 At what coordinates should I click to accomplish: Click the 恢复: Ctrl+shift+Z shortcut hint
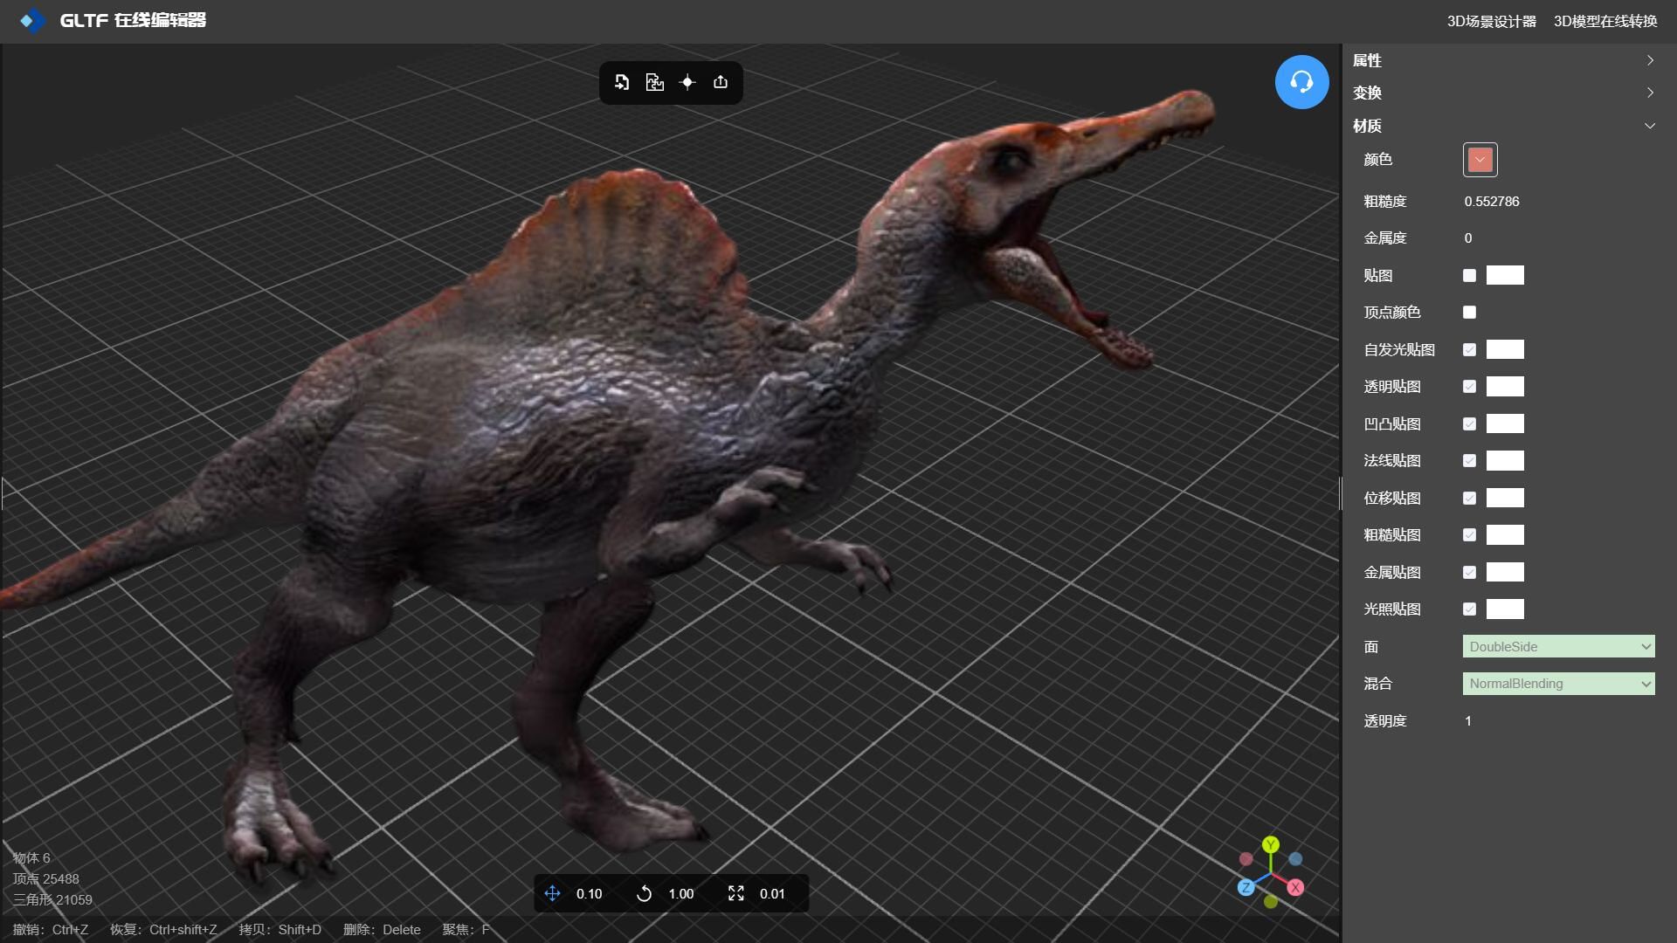pos(163,930)
